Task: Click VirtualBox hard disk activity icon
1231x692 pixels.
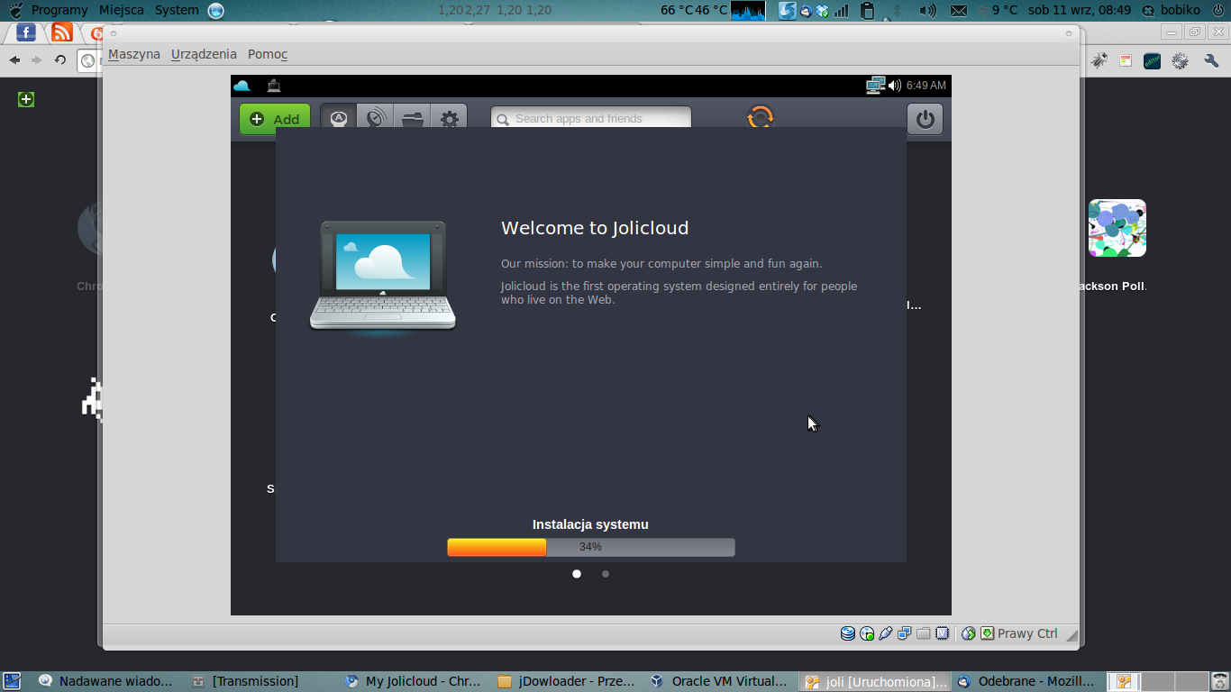Action: click(848, 633)
